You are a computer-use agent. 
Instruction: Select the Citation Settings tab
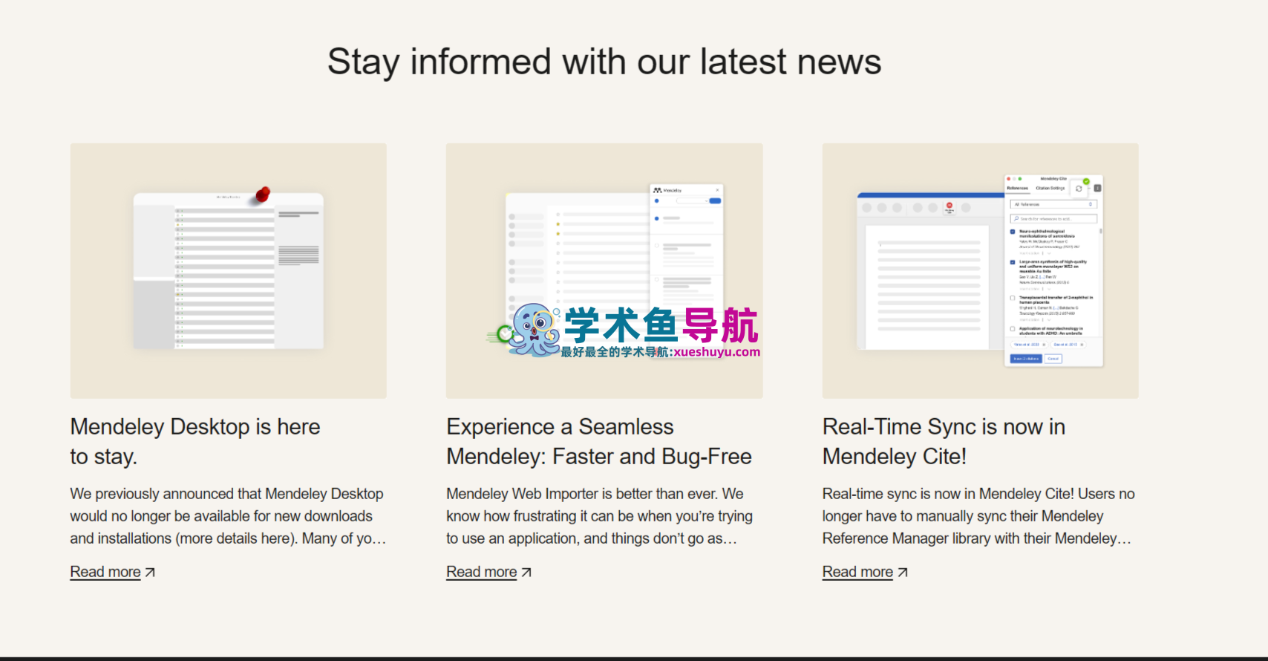tap(1050, 189)
